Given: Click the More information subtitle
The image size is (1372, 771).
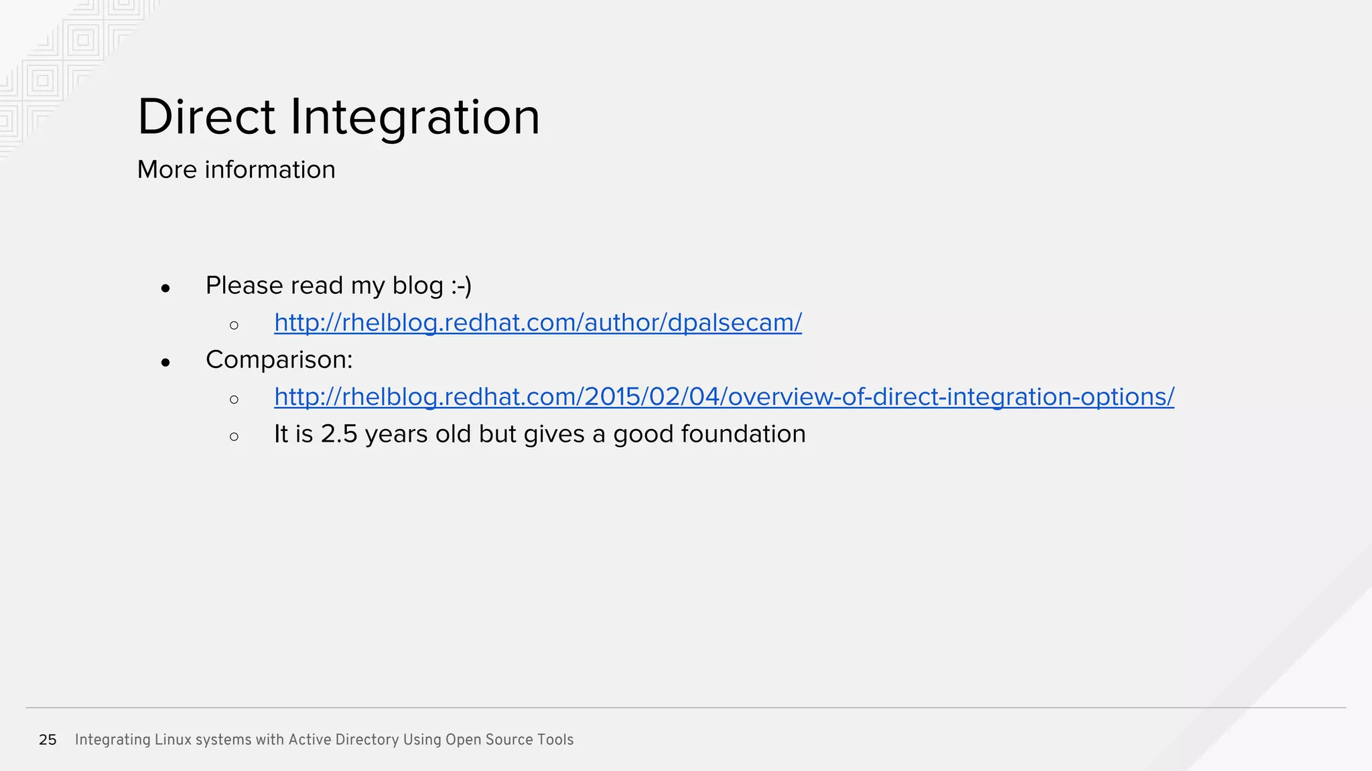Looking at the screenshot, I should (236, 170).
